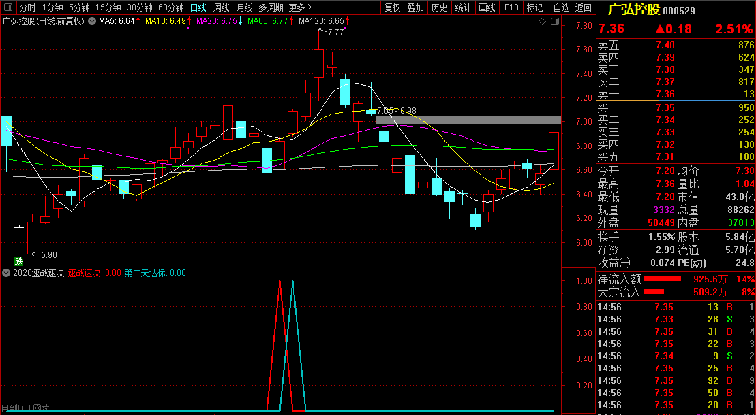Image resolution: width=756 pixels, height=415 pixels.
Task: Click the red spike peak in indicator
Action: pyautogui.click(x=279, y=281)
